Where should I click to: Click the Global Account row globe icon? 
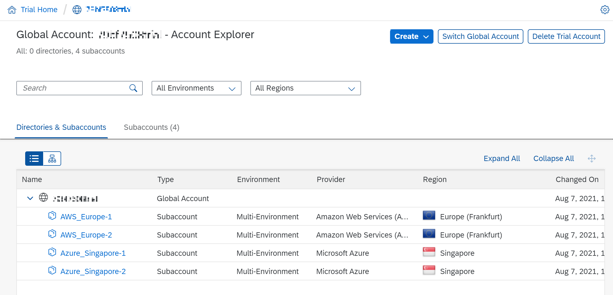(43, 197)
